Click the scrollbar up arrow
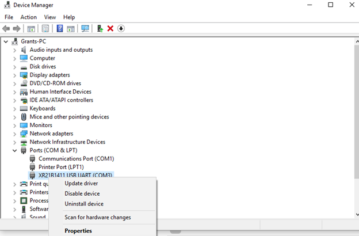Image resolution: width=359 pixels, height=236 pixels. pyautogui.click(x=357, y=41)
